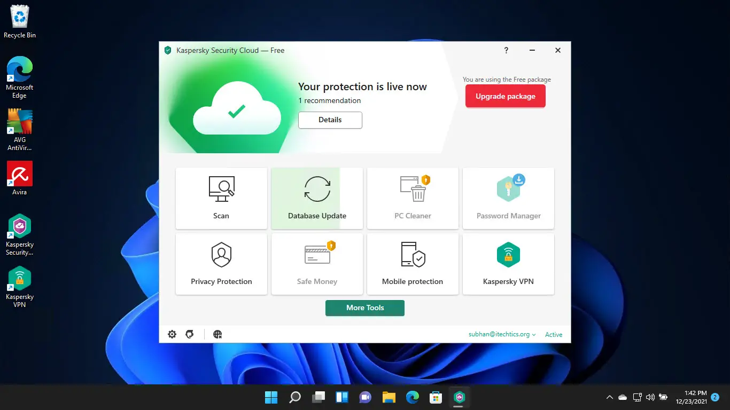Minimize the Kaspersky window

(532, 50)
